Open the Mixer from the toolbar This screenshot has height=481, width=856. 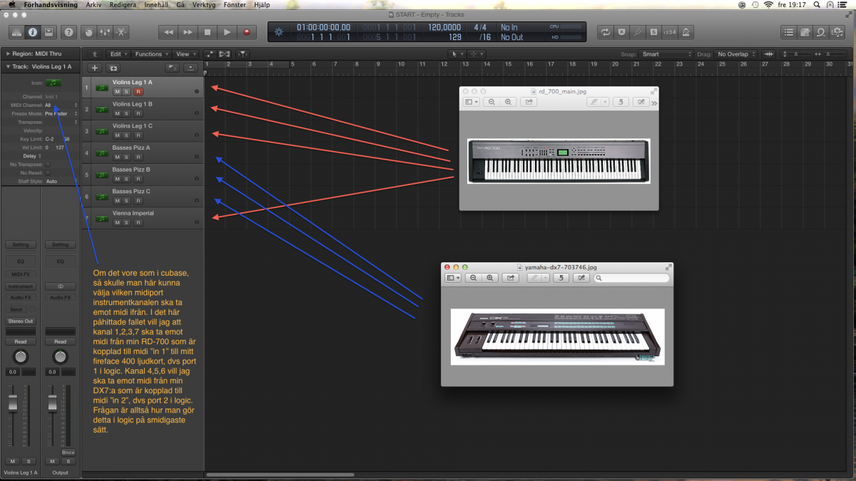coord(105,32)
